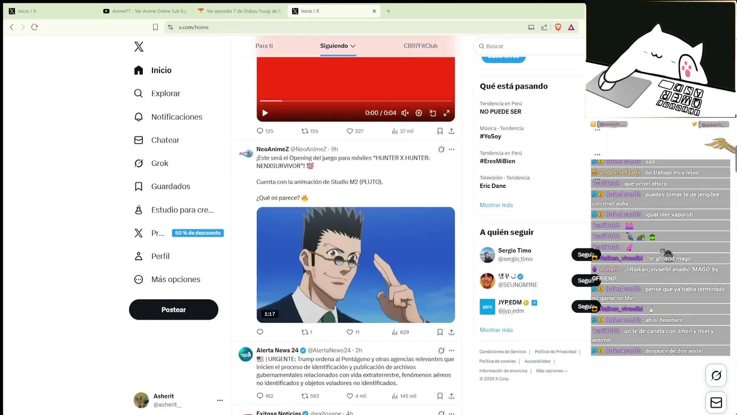Follow the JYP.EDM account
737x415 pixels.
(586, 307)
